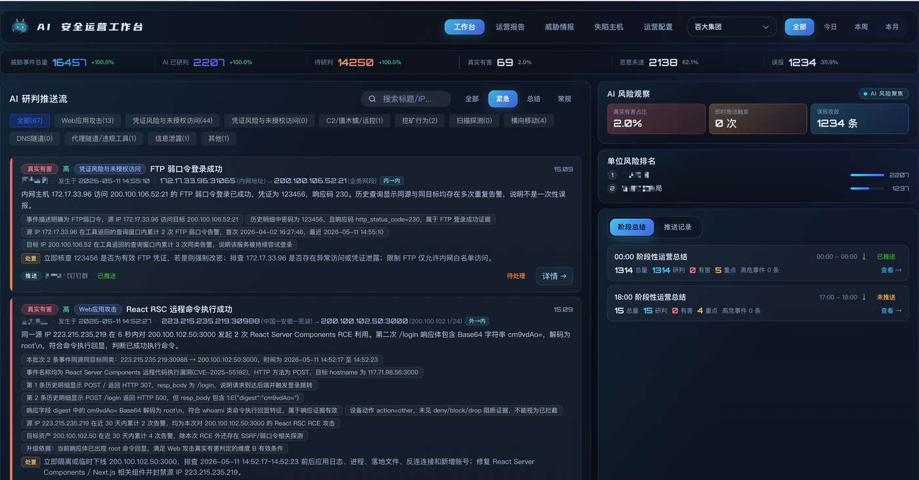Click the 即时推送触发 0 次 card
This screenshot has width=919, height=480.
[758, 119]
